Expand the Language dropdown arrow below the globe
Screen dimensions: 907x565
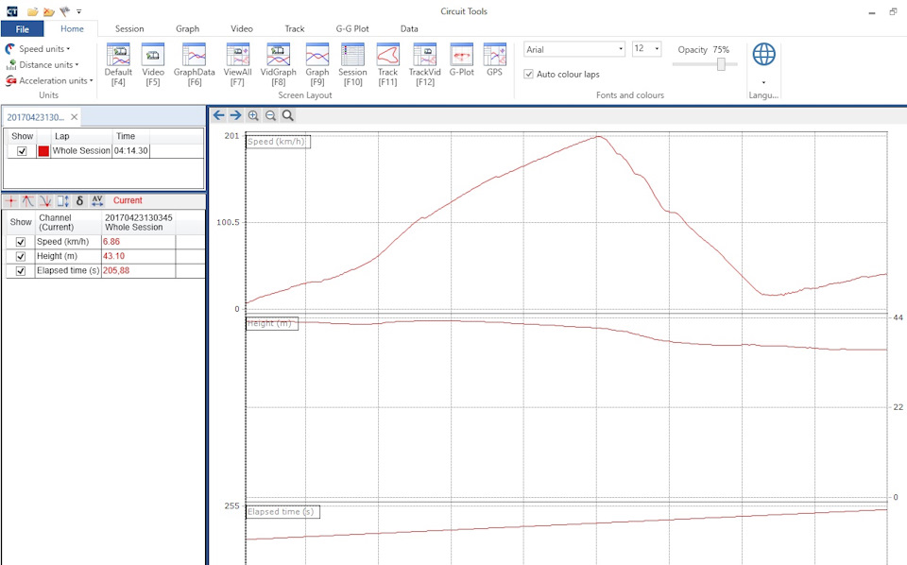pyautogui.click(x=763, y=82)
